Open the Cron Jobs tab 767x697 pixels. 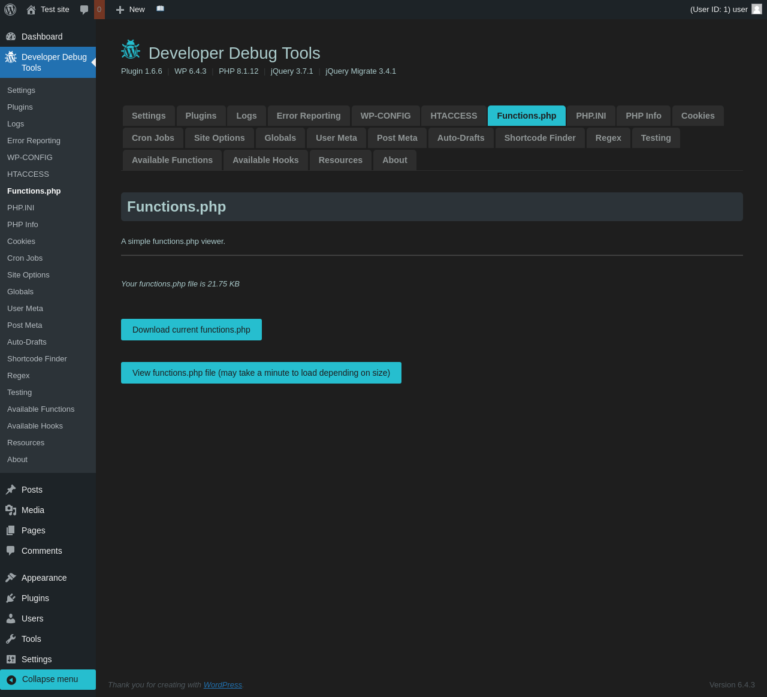tap(153, 138)
